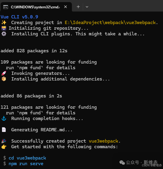The width and height of the screenshot is (163, 169).
Task: Expand the new-tab profile dropdown chevron
Action: pos(87,7)
